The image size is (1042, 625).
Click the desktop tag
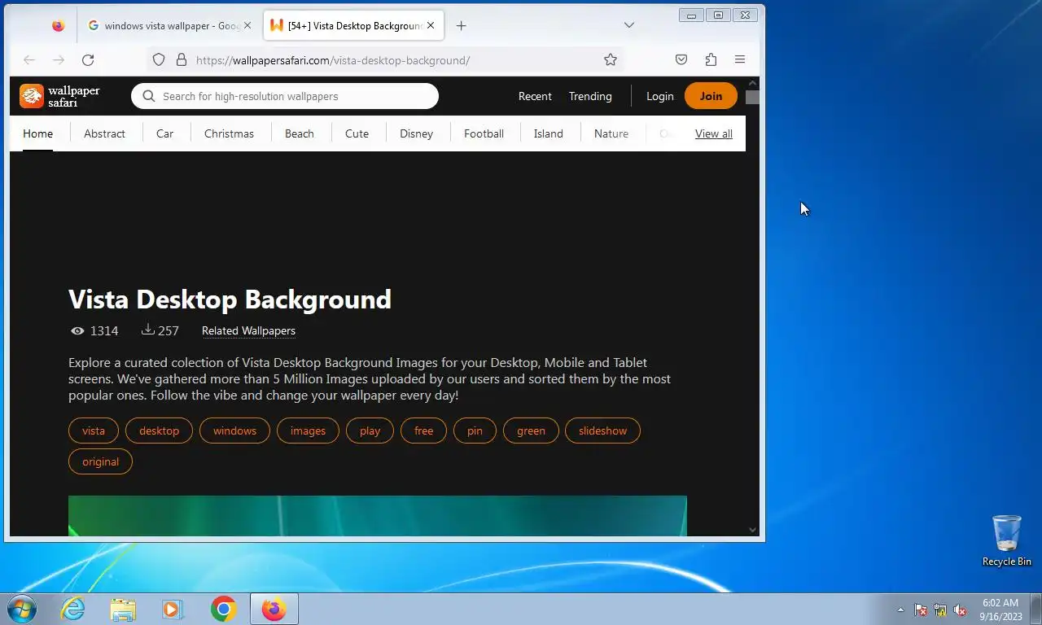coord(159,431)
